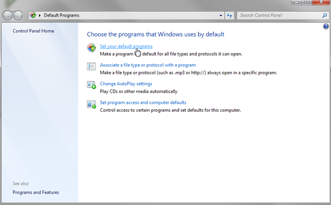
Task: Click the Change AutoPlay settings icon
Action: [x=91, y=85]
